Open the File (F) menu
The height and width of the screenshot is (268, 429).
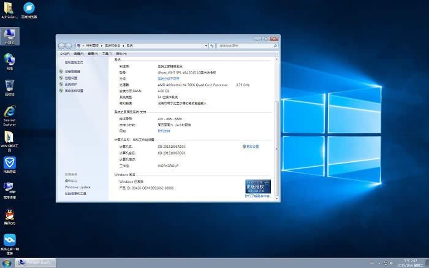64,53
